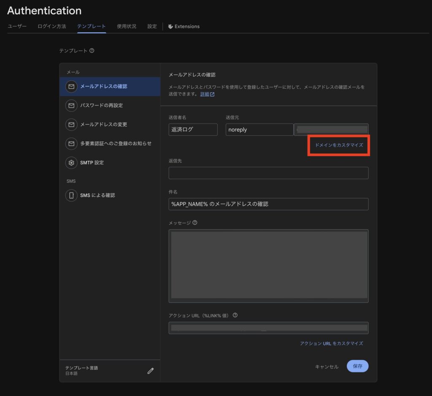Click the envelope icon for 多要素認証へのご登録のお知らせ
This screenshot has width=432, height=396.
click(x=71, y=144)
